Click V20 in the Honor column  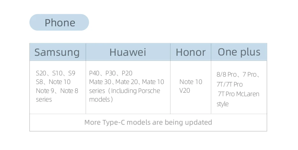click(x=185, y=90)
